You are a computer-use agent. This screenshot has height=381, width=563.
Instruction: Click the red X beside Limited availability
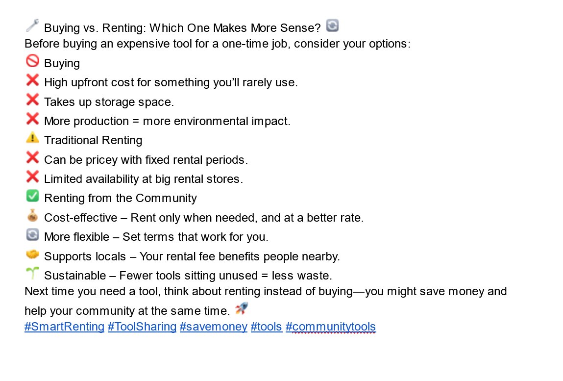pyautogui.click(x=32, y=177)
